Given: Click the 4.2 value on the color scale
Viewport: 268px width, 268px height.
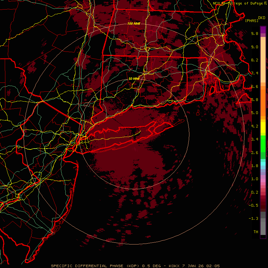Looking at the screenshot, I should (x=255, y=126).
